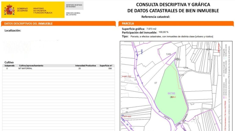Image resolution: width=235 pixels, height=131 pixels.
Task: Click the 'Cultivo' section heading
Action: click(9, 62)
